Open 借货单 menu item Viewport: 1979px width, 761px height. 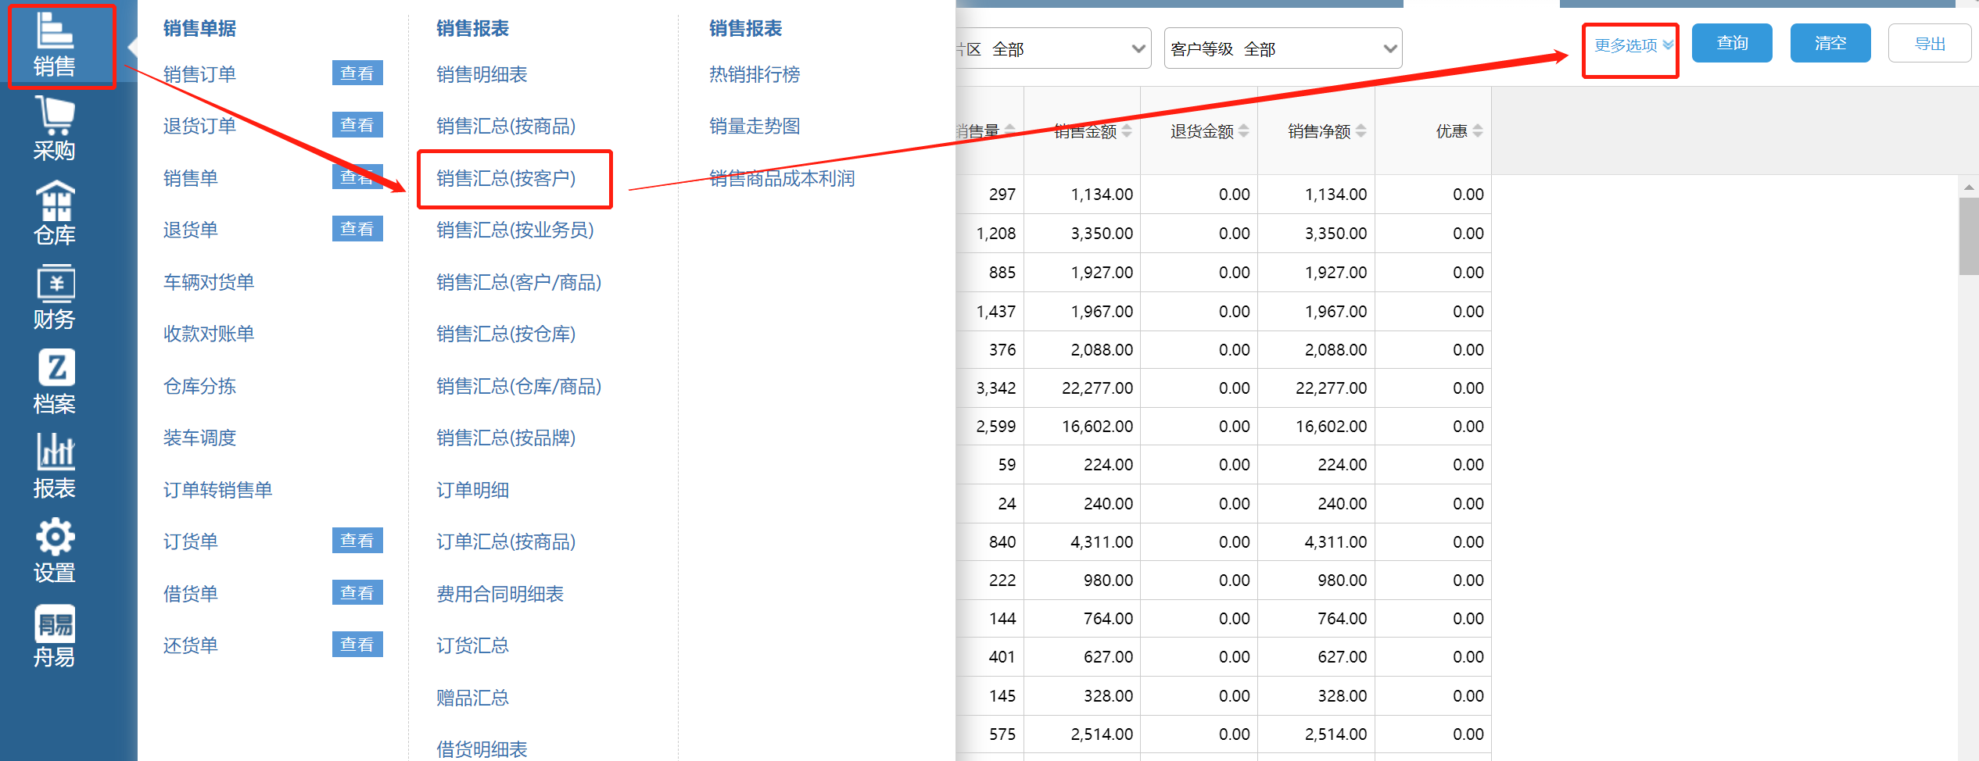tap(190, 594)
